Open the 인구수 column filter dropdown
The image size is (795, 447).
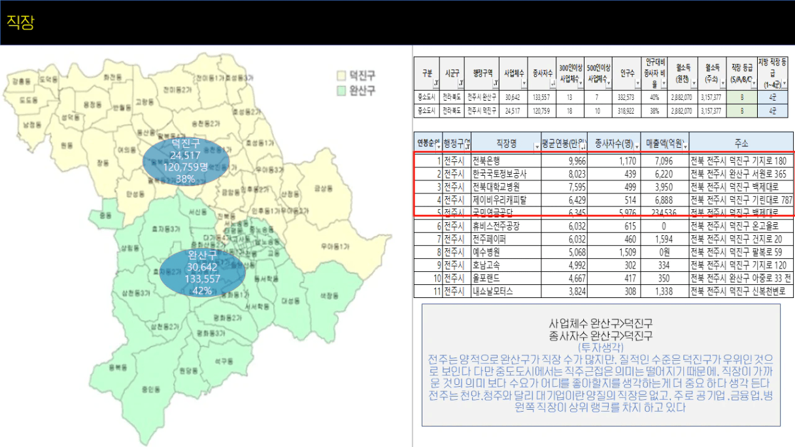637,84
